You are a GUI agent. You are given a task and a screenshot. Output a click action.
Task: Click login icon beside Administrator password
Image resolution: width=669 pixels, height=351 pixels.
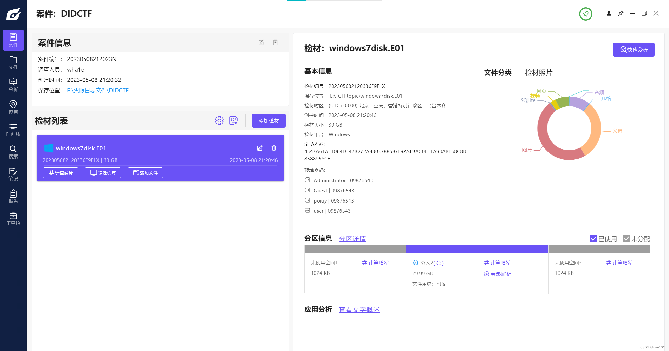point(308,180)
